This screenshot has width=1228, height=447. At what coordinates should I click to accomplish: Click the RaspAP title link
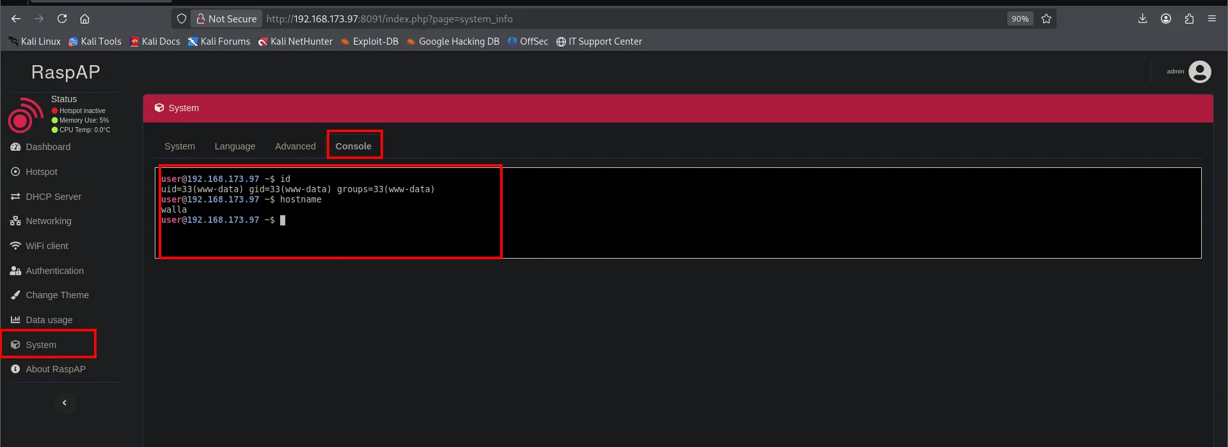[66, 72]
